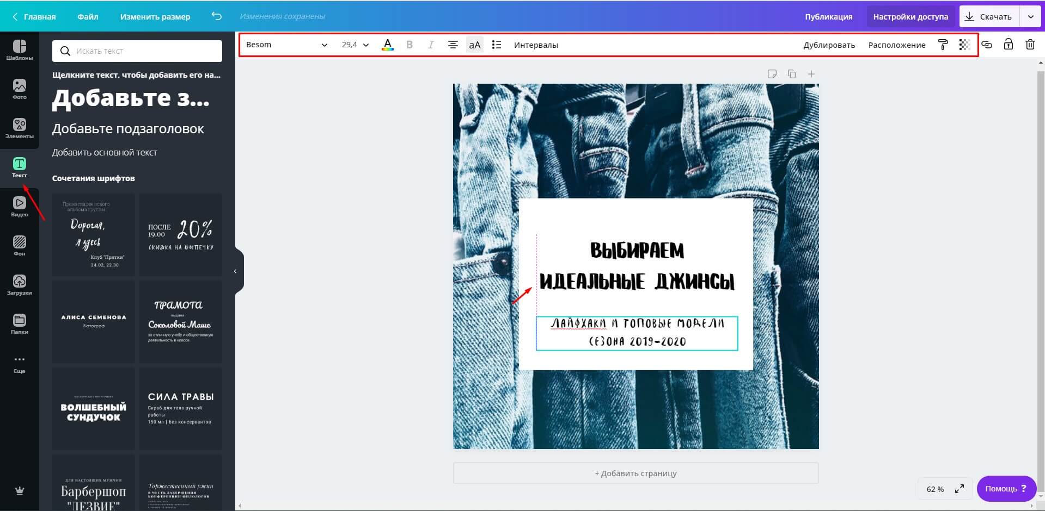The image size is (1045, 511).
Task: Open the Файл menu
Action: point(88,16)
